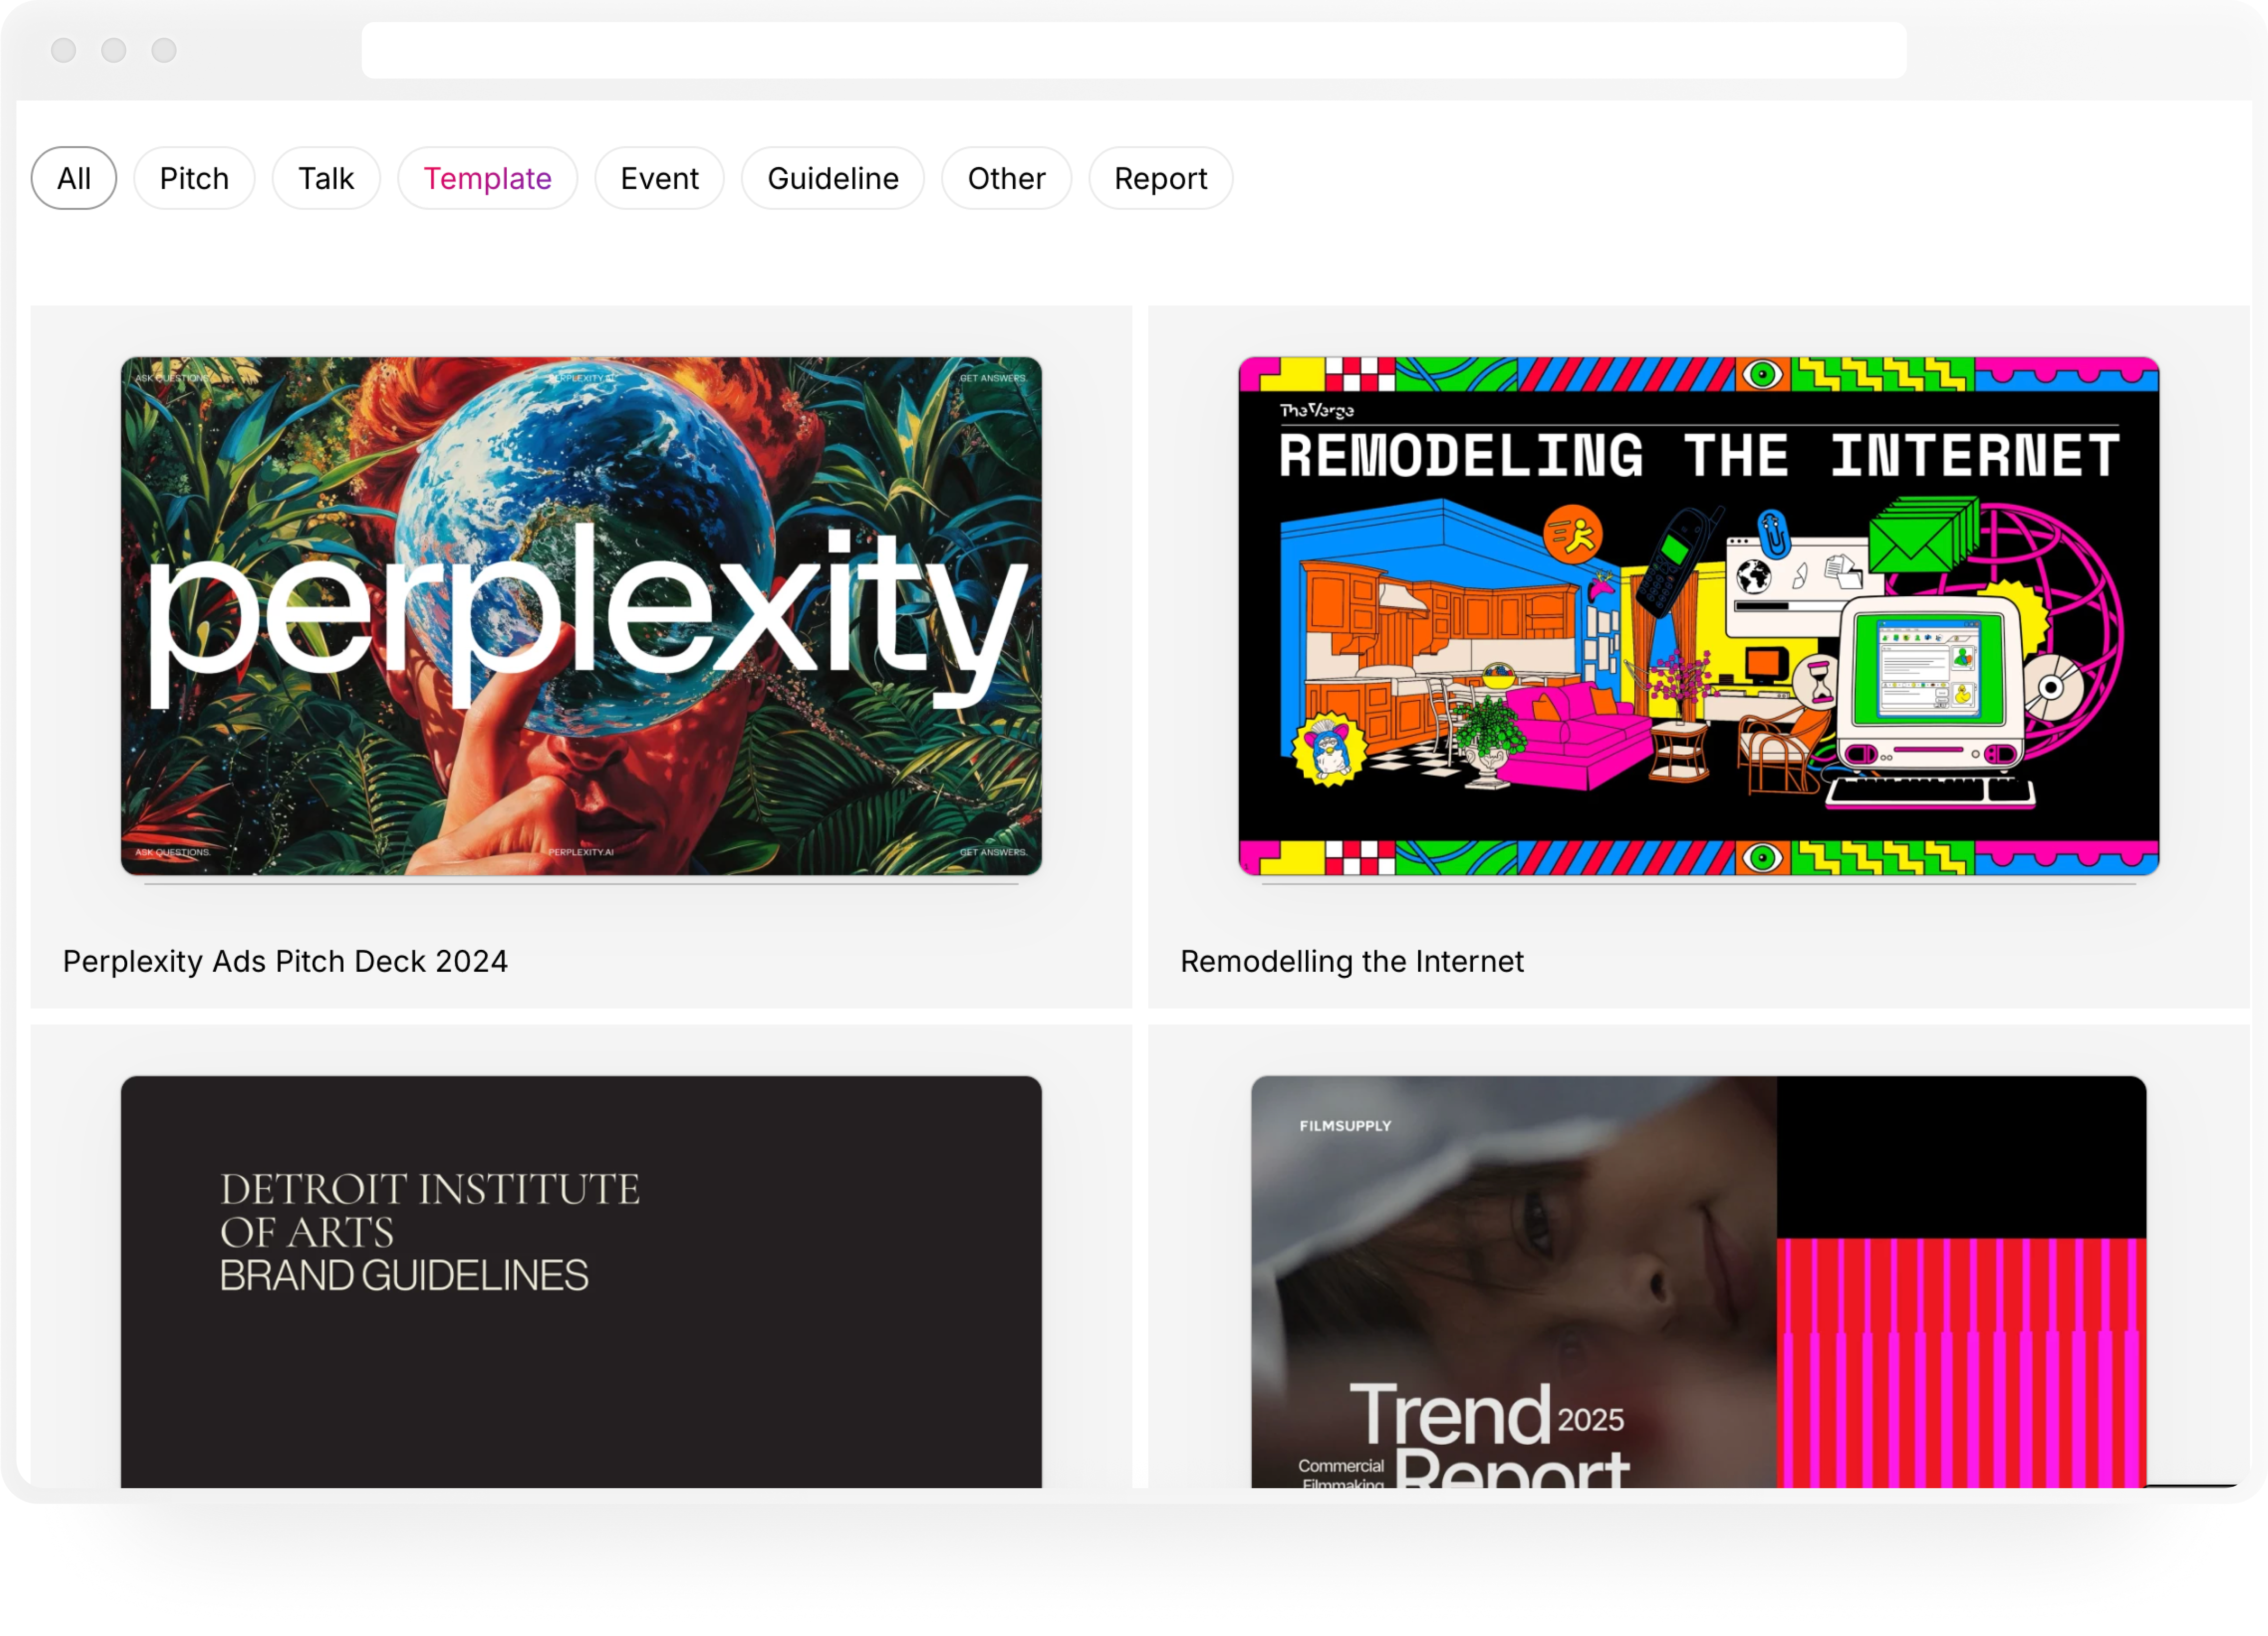The width and height of the screenshot is (2268, 1636).
Task: Click the second window control dot
Action: tap(114, 50)
